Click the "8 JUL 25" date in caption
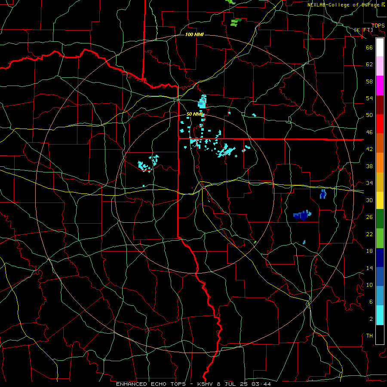Screen dimensions: 387x387 pyautogui.click(x=232, y=384)
